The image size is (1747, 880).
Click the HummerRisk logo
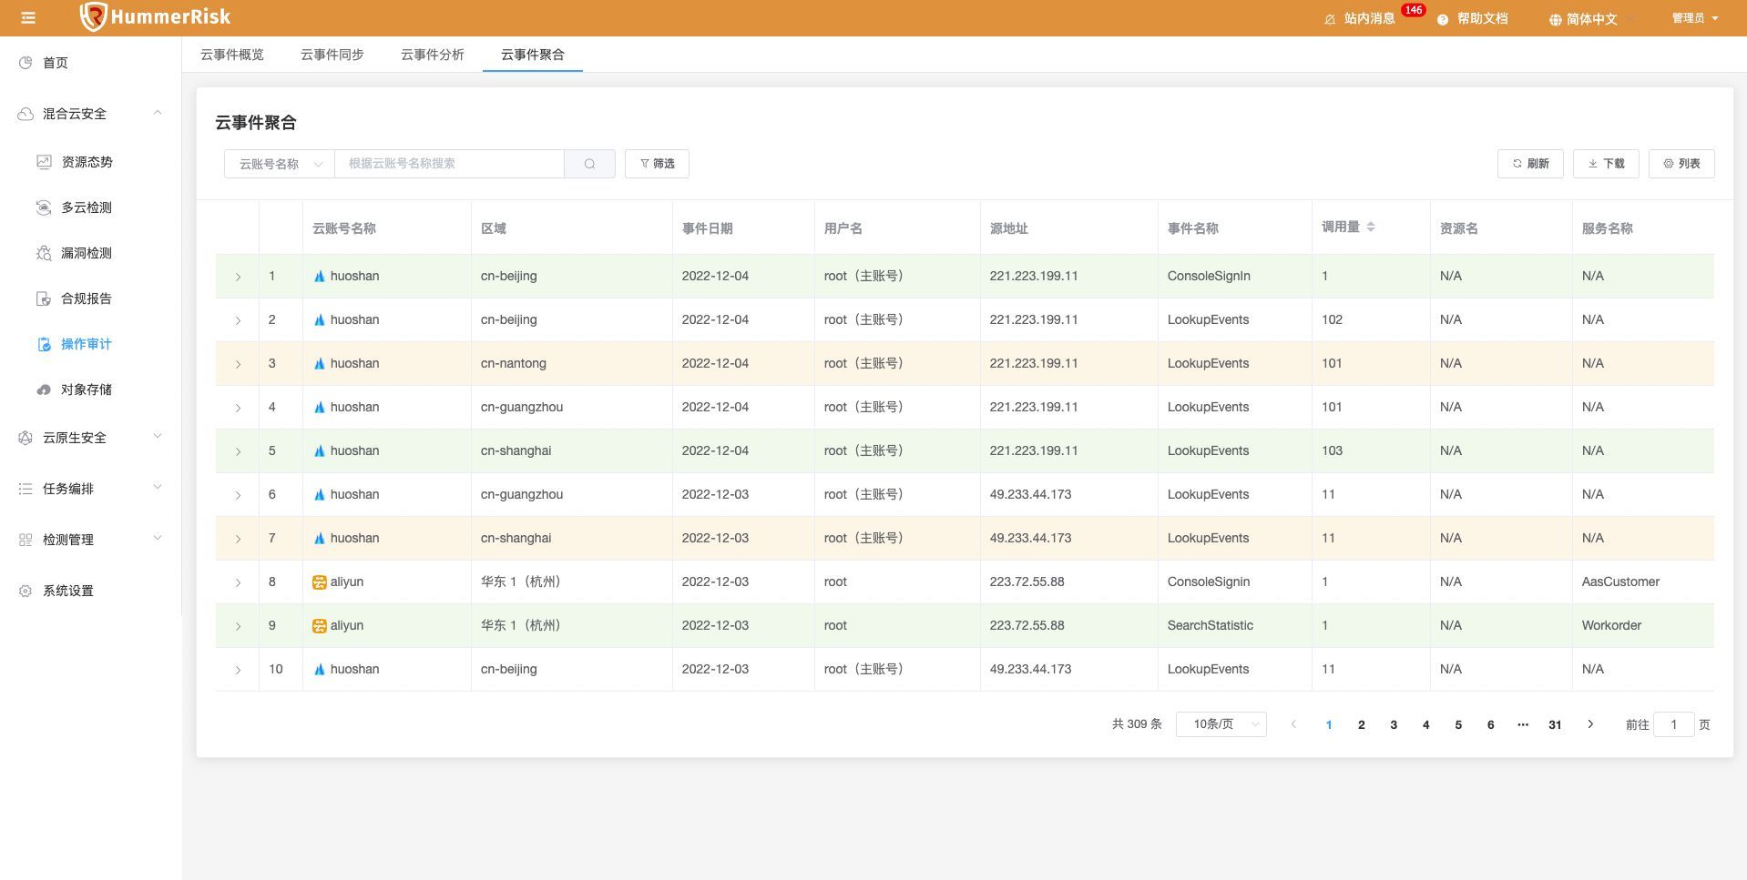[x=156, y=16]
